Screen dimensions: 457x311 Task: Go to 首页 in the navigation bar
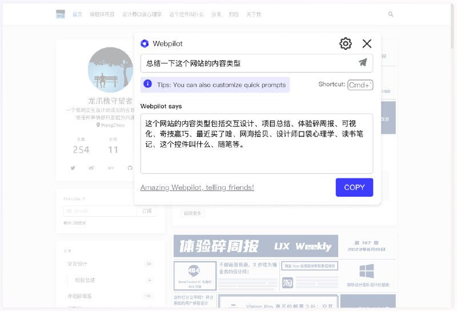pos(77,14)
